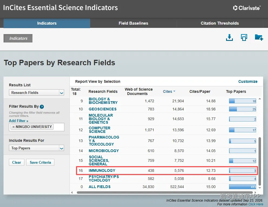Viewport: 268px width, 207px height.
Task: Open the MICROBIOLOGY field link
Action: click(x=104, y=151)
